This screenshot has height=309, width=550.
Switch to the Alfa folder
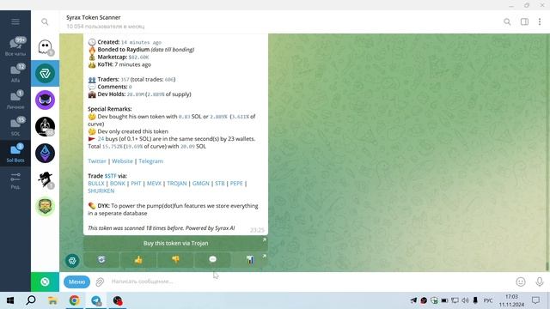coord(15,73)
